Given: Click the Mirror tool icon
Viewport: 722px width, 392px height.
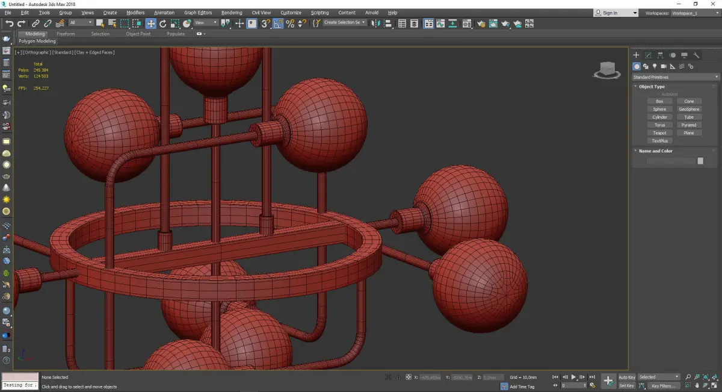Looking at the screenshot, I should (x=376, y=23).
